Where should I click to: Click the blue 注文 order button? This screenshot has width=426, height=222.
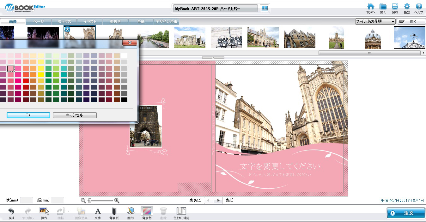[405, 213]
